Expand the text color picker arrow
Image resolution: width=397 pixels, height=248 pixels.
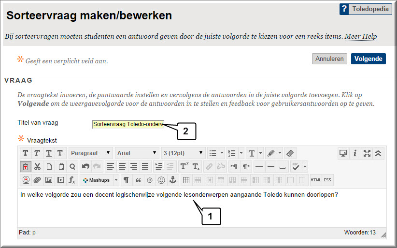[260, 153]
